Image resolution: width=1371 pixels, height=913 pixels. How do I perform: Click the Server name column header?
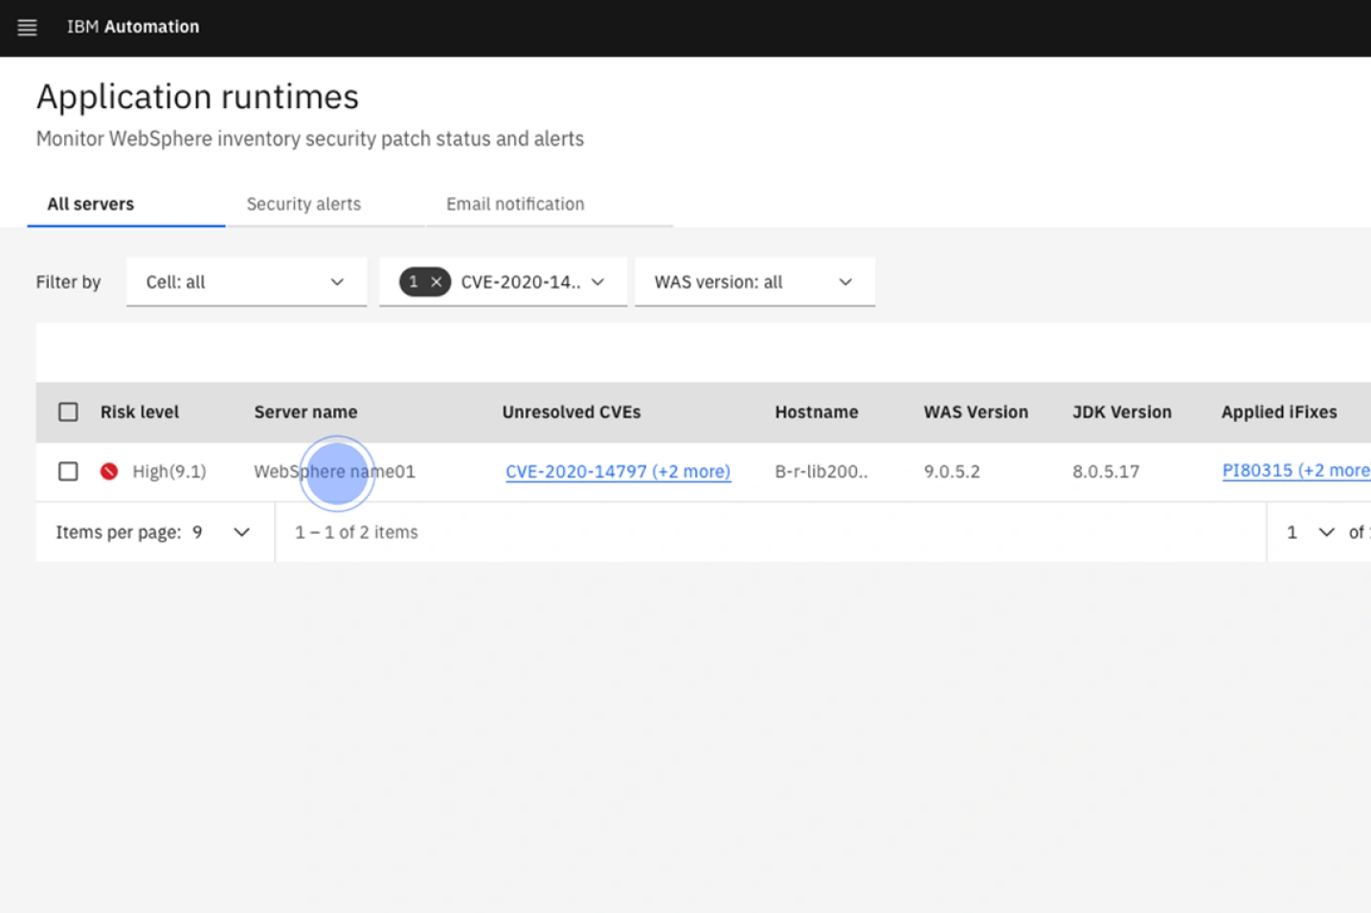pyautogui.click(x=304, y=412)
